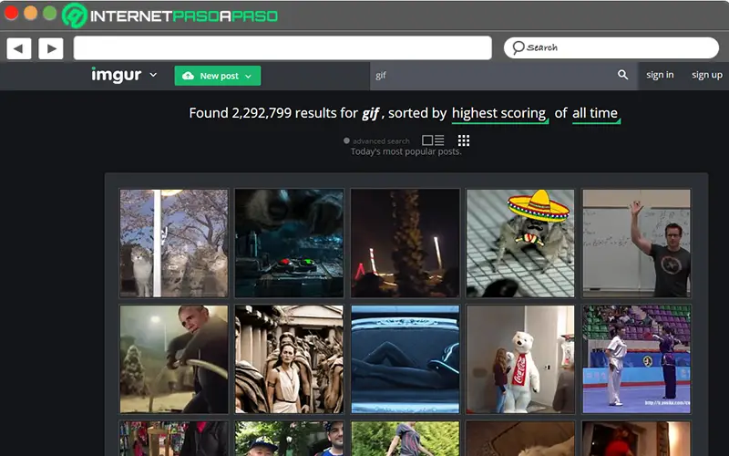Open the martial arts match thumbnail
Image resolution: width=729 pixels, height=456 pixels.
[636, 359]
